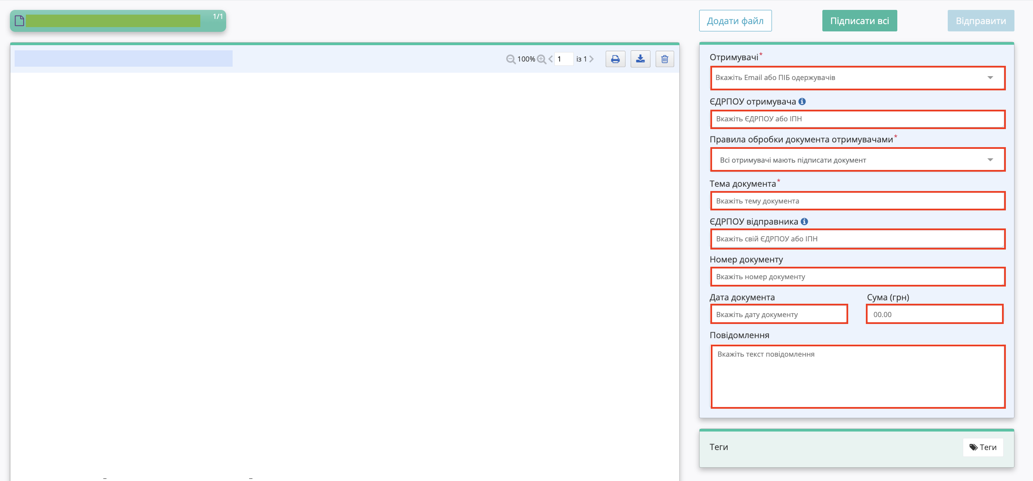Viewport: 1033px width, 481px height.
Task: Open the Отримувачі recipients dropdown
Action: coord(858,78)
